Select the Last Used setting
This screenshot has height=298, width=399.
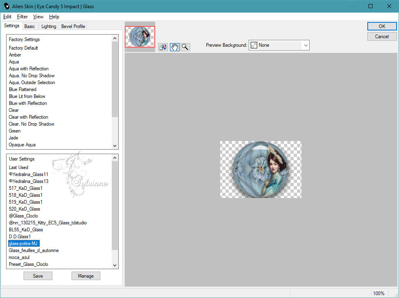pos(18,167)
